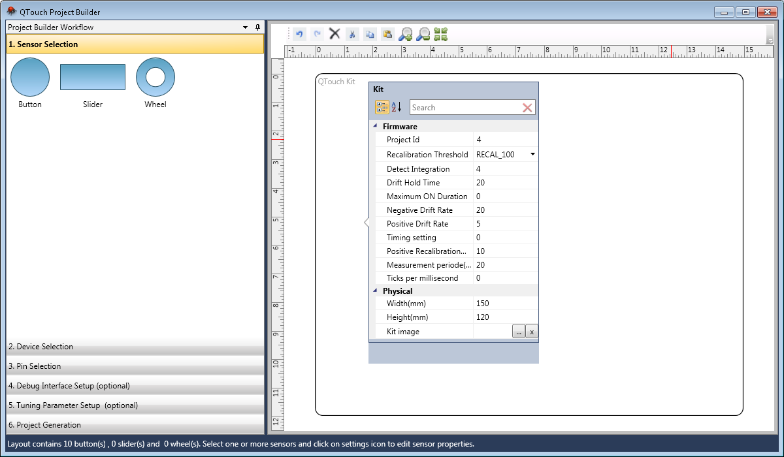
Task: Click the Kit popup title
Action: pyautogui.click(x=378, y=89)
